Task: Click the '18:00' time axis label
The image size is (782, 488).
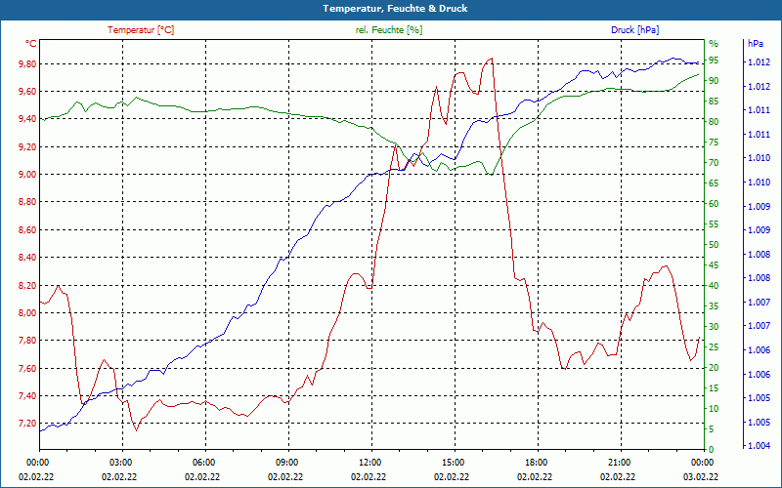Action: point(535,462)
